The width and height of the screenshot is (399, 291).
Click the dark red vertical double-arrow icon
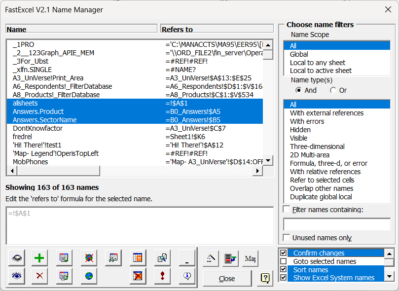[162, 276]
